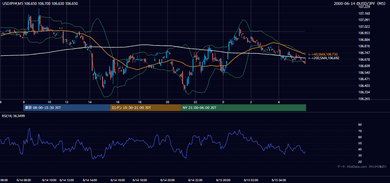390x183 pixels.
Task: Click hour tick 12 under the price chart
Action: tap(67, 102)
